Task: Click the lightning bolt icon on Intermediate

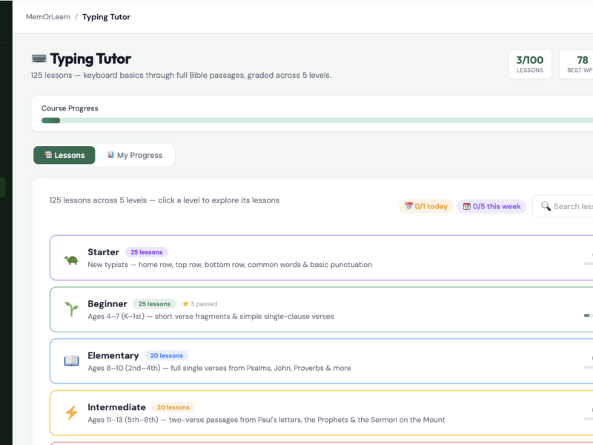Action: point(71,412)
